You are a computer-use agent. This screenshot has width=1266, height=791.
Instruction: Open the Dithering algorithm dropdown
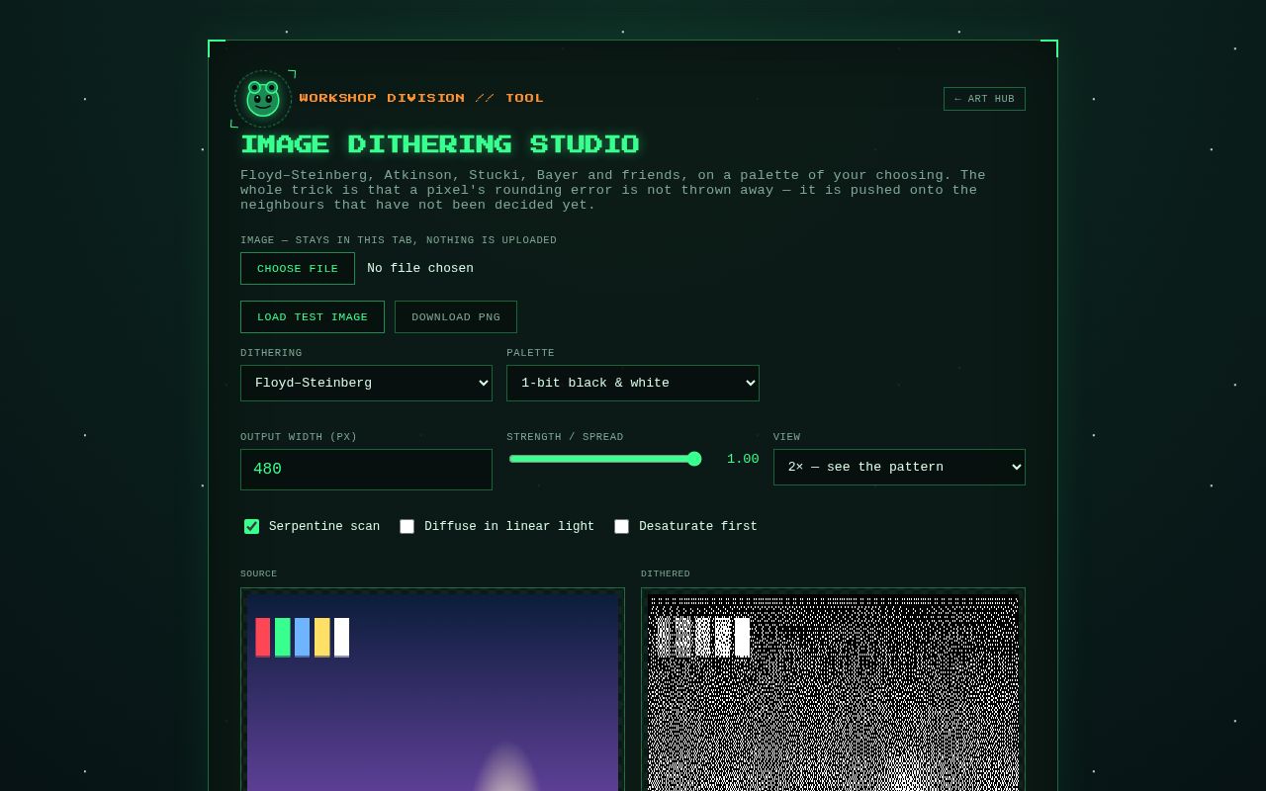coord(366,383)
